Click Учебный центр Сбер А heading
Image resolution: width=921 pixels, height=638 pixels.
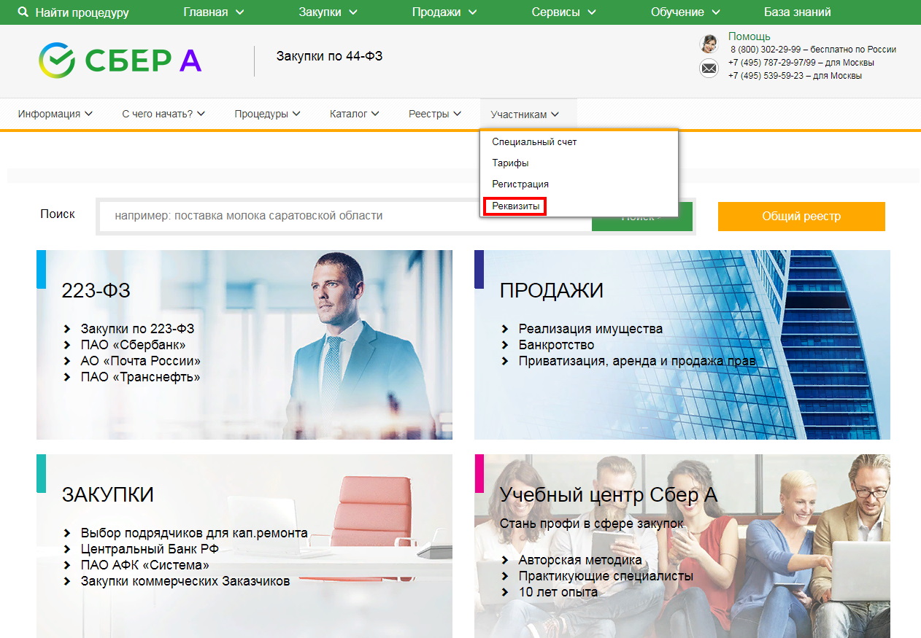click(x=609, y=495)
